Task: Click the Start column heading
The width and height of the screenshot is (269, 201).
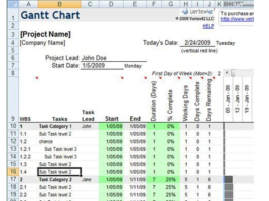Action: 112,119
